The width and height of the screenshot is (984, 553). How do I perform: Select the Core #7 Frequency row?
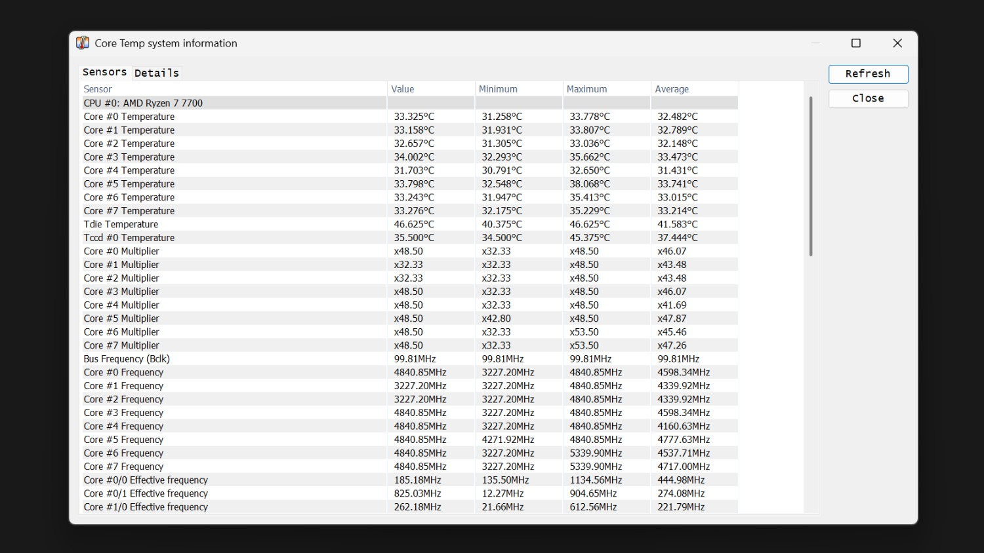pos(409,467)
